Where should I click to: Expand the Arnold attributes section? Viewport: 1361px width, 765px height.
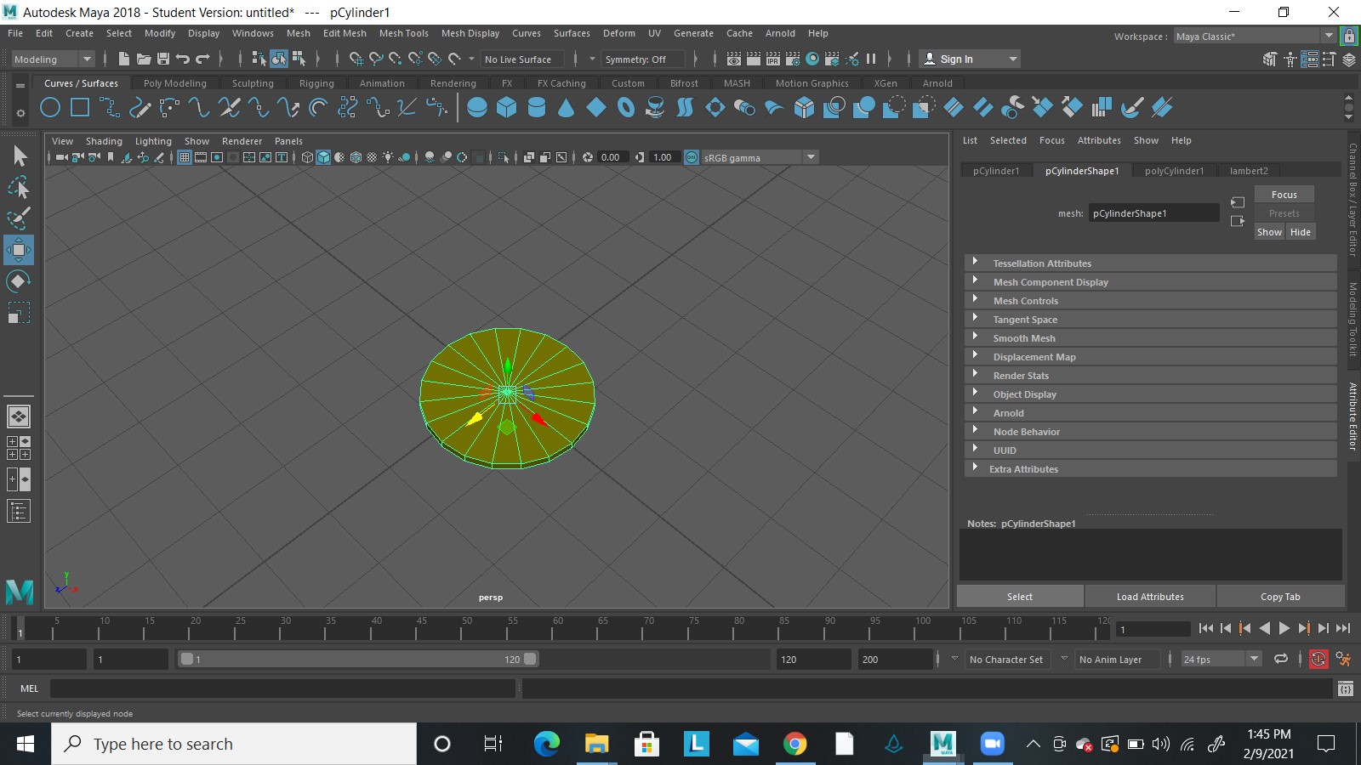[x=1150, y=413]
